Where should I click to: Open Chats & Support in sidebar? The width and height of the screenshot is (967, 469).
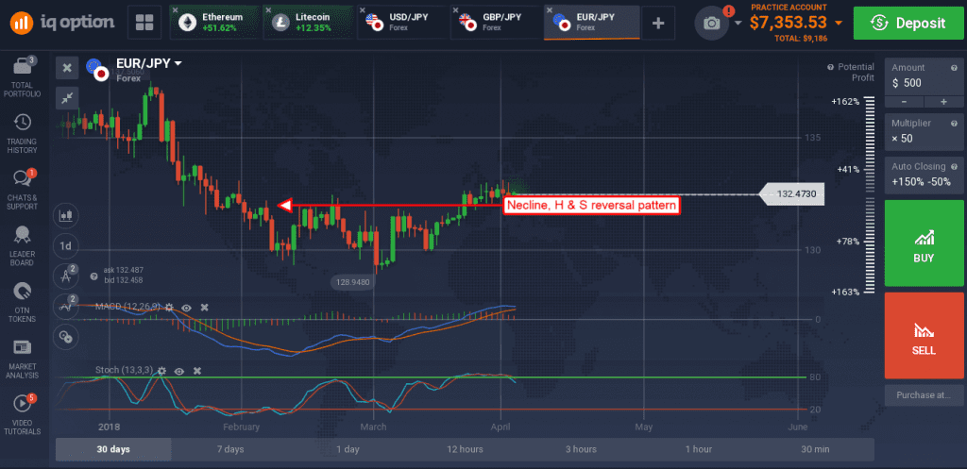tap(22, 189)
